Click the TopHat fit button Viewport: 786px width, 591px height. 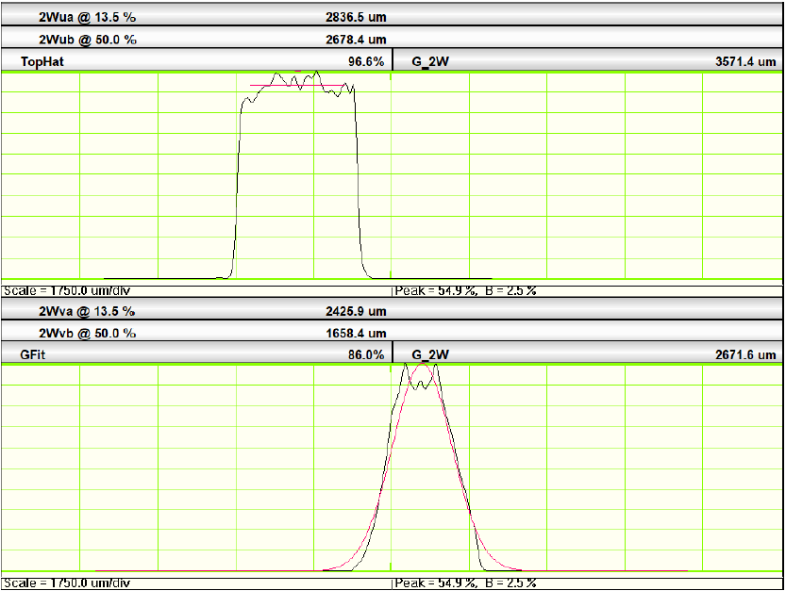42,61
